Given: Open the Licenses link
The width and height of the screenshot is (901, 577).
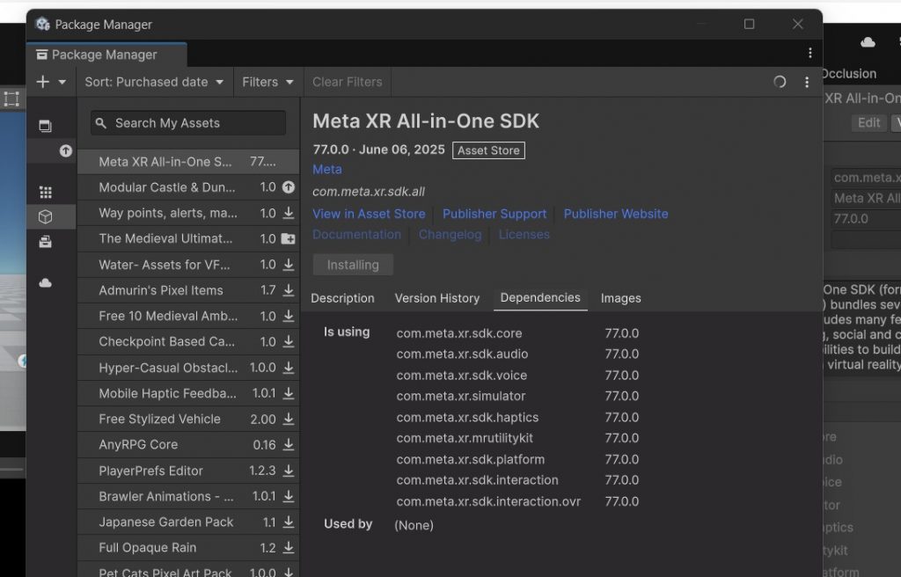Looking at the screenshot, I should tap(524, 235).
